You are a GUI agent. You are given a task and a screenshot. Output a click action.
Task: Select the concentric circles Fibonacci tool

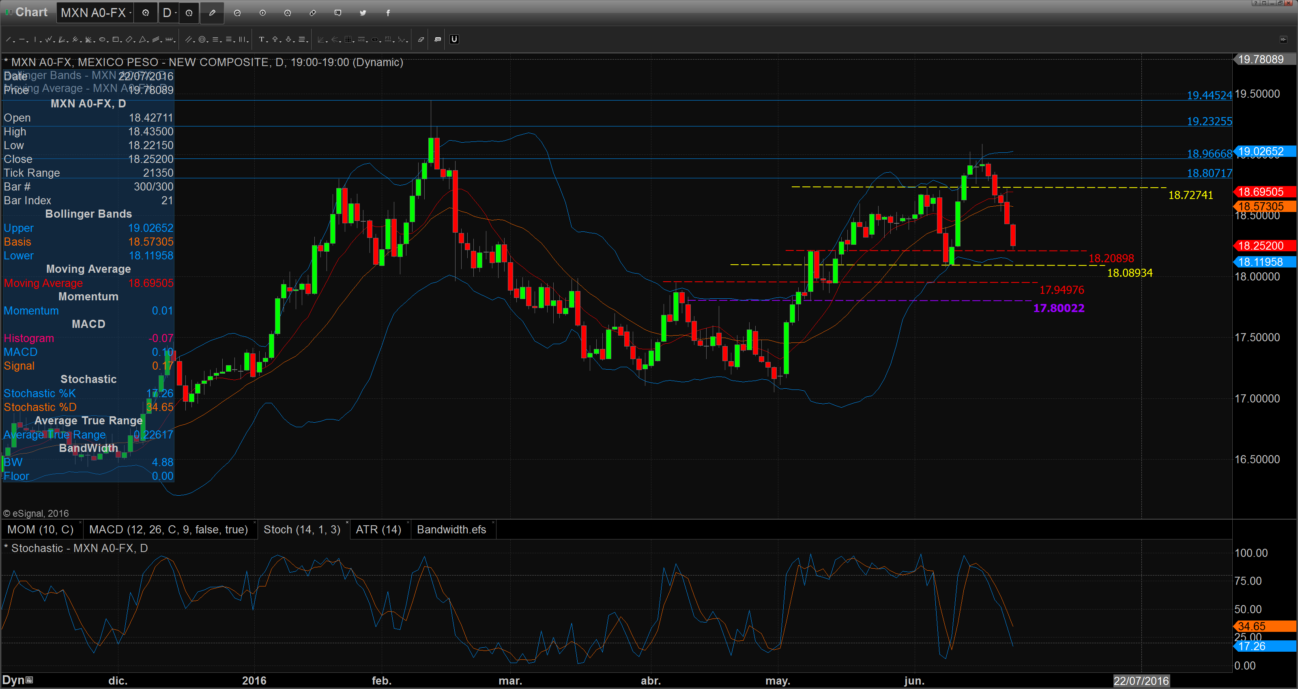tap(202, 39)
